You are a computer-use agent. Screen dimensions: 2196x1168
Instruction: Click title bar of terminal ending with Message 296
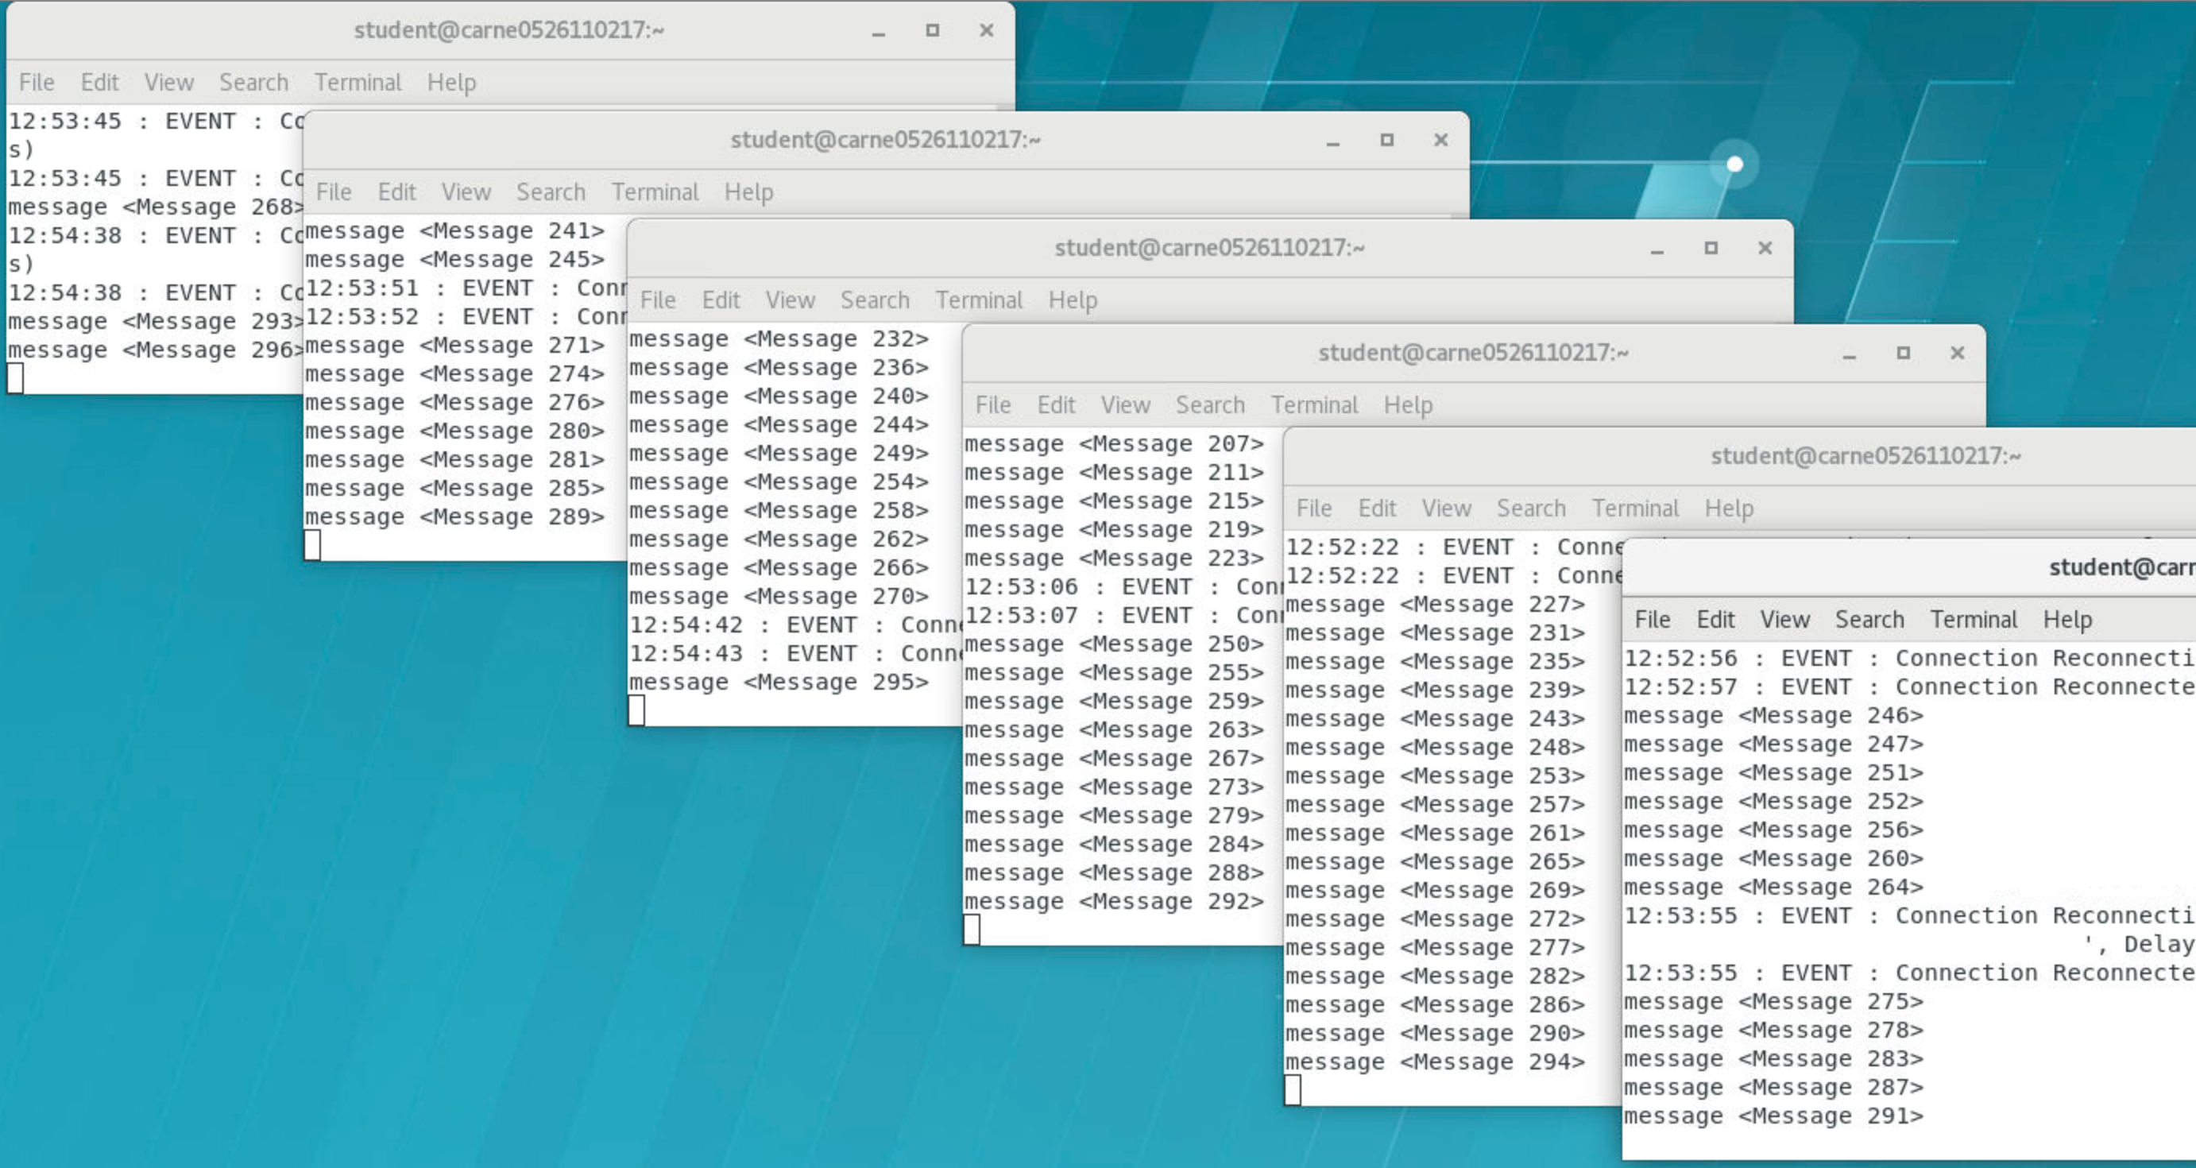510,31
